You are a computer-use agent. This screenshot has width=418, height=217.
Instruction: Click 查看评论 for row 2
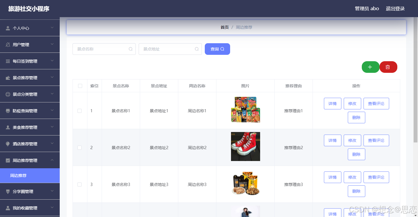376,140
